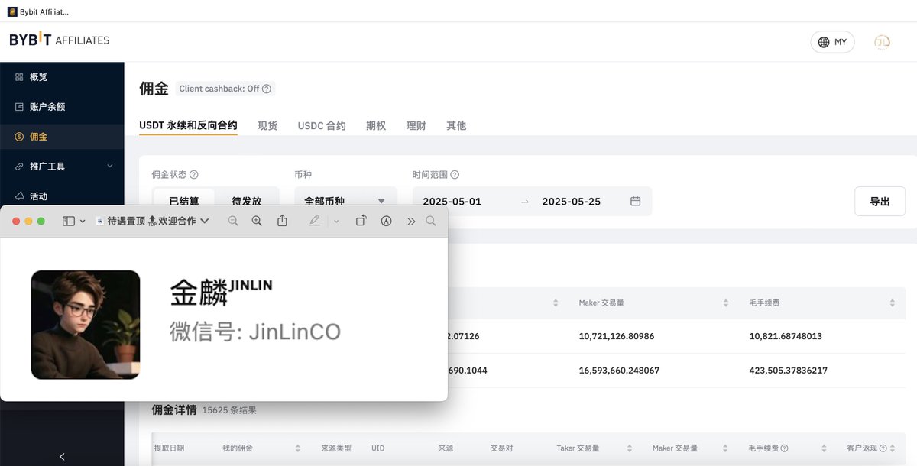
Task: Click value 10,721,126.80986
Action: click(x=617, y=336)
